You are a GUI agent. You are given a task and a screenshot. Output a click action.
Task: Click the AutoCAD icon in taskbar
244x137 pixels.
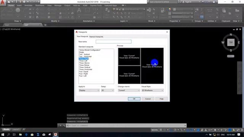(55, 134)
